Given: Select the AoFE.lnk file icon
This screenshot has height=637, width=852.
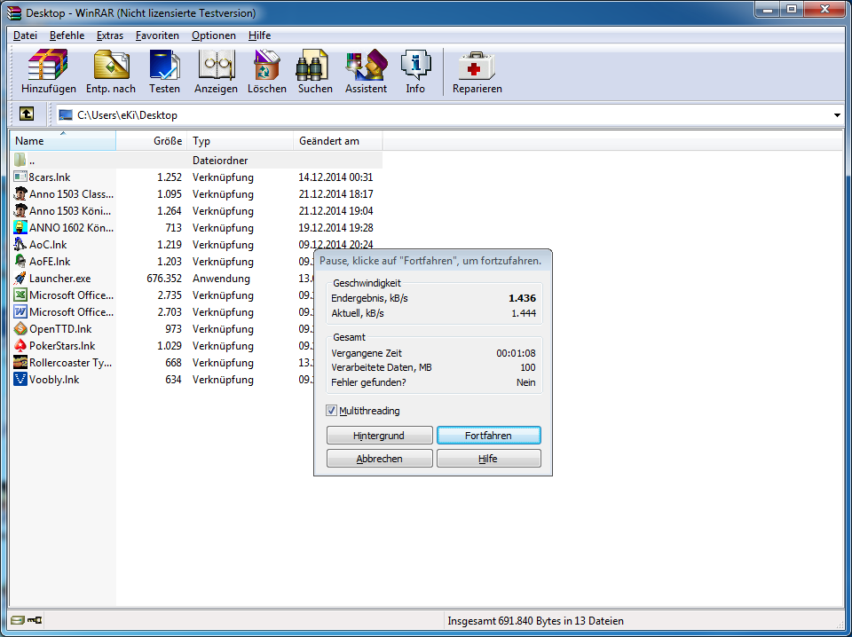Looking at the screenshot, I should coord(20,261).
